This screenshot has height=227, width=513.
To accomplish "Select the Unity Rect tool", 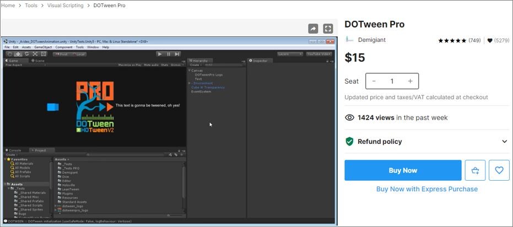I will pos(43,54).
